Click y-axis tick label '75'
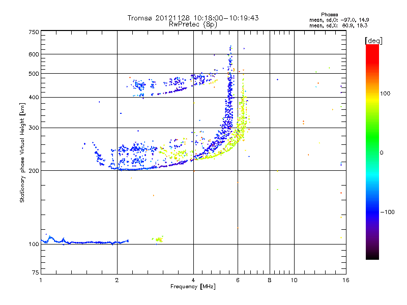Viewport: 407px width, 305px height. (35, 272)
